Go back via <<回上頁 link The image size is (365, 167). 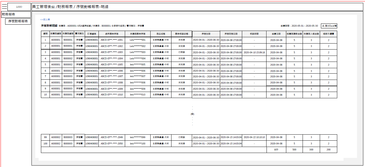(45, 19)
